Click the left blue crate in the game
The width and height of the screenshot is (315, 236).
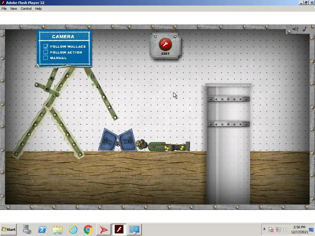coord(108,140)
